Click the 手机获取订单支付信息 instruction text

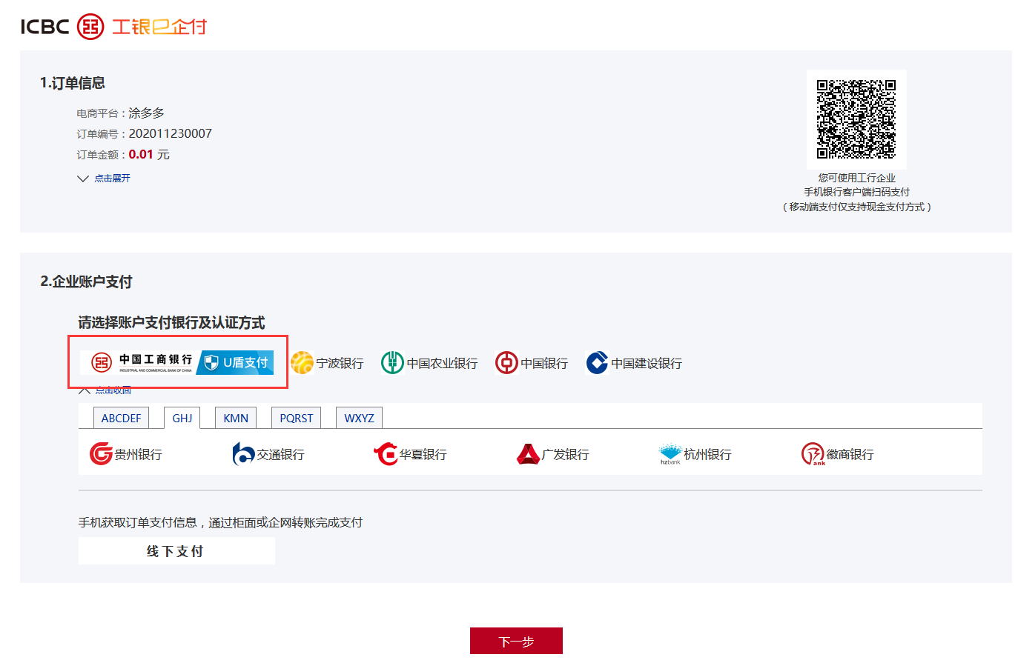tap(220, 522)
